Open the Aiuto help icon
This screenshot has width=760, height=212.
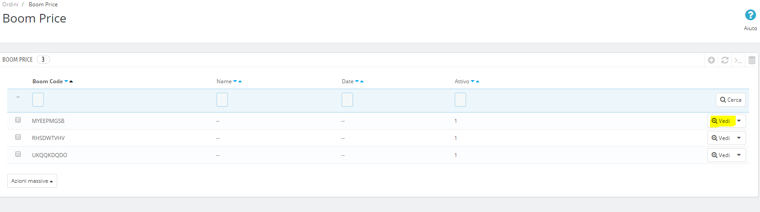tap(750, 15)
